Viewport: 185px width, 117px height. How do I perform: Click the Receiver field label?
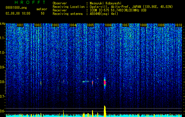point(60,10)
